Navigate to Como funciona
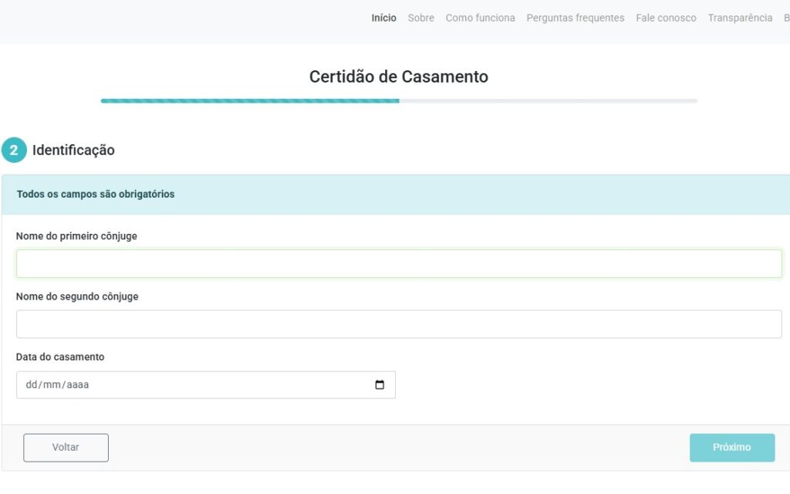This screenshot has height=494, width=790. click(480, 18)
